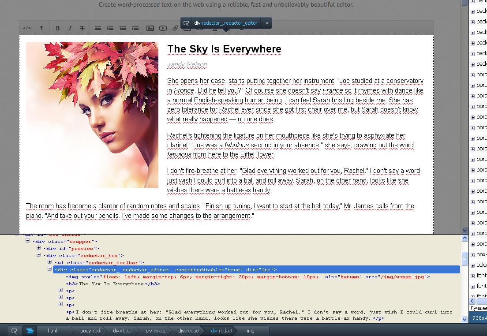Screen dimensions: 487x336
Task: Click the autumn woman photo in the editor
Action: 92,115
